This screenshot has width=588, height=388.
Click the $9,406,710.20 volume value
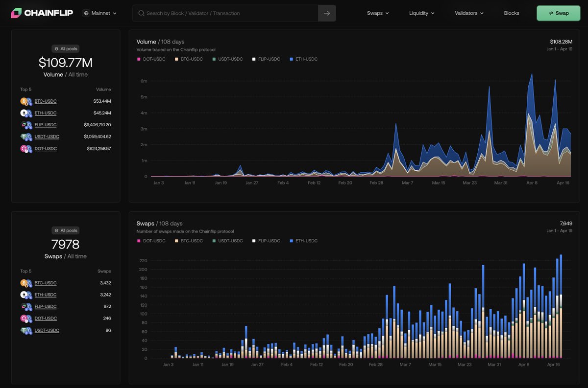pyautogui.click(x=97, y=125)
